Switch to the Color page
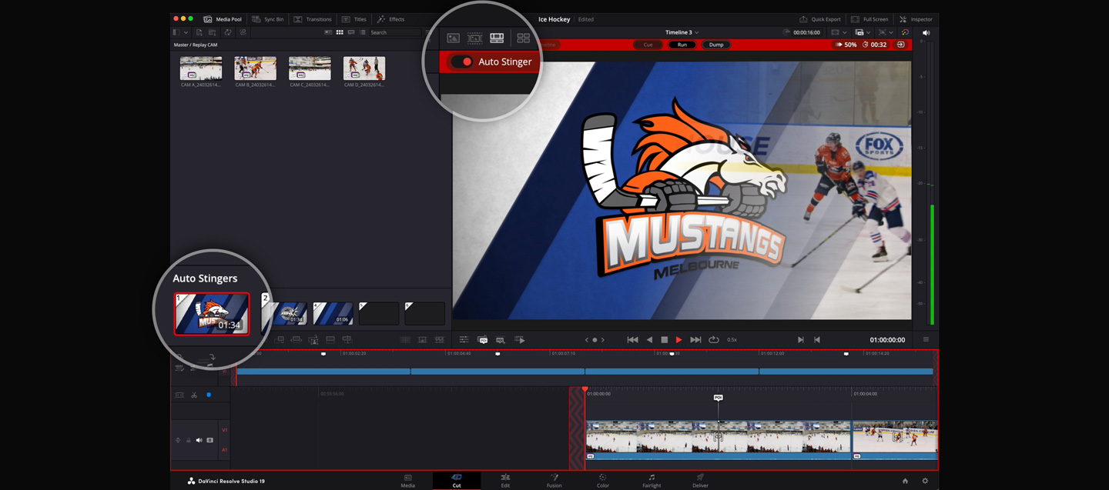 tap(602, 481)
